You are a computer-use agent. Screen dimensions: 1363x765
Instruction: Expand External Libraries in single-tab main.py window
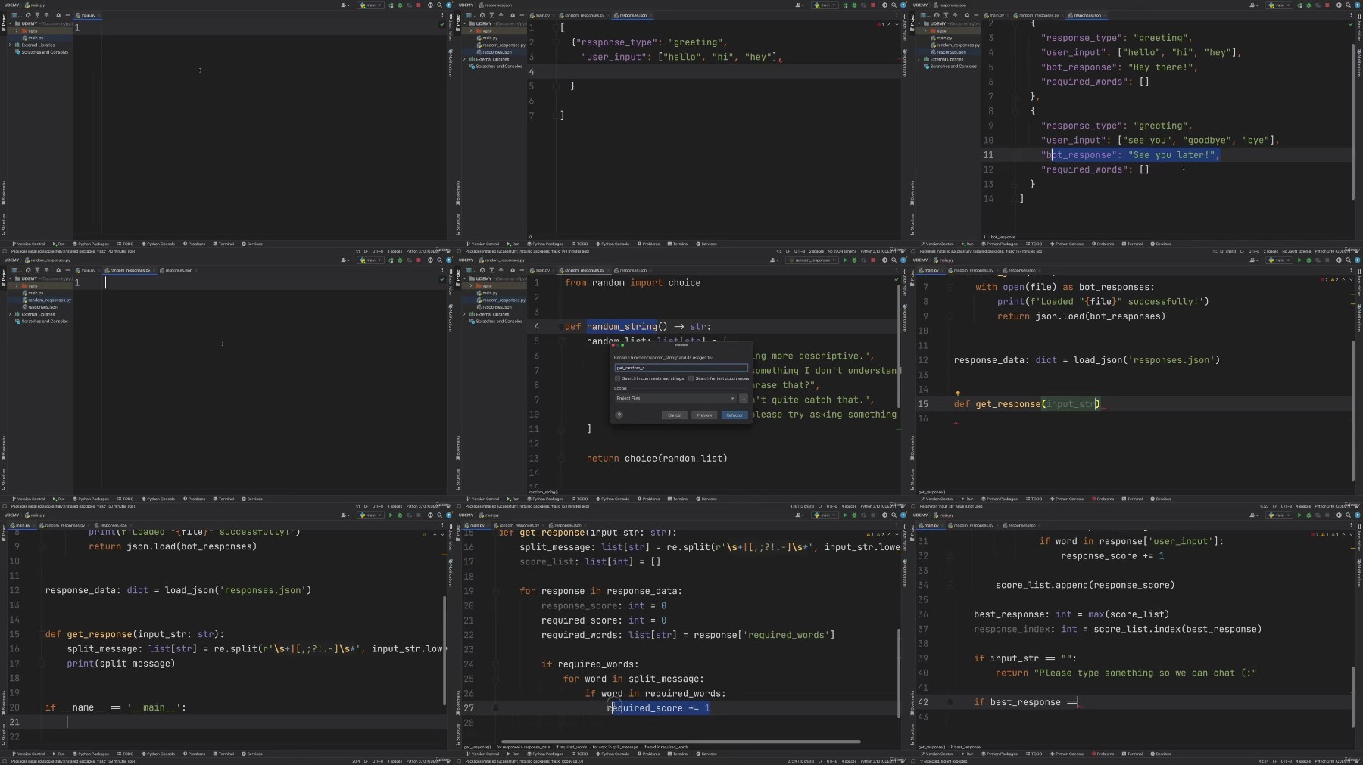10,45
